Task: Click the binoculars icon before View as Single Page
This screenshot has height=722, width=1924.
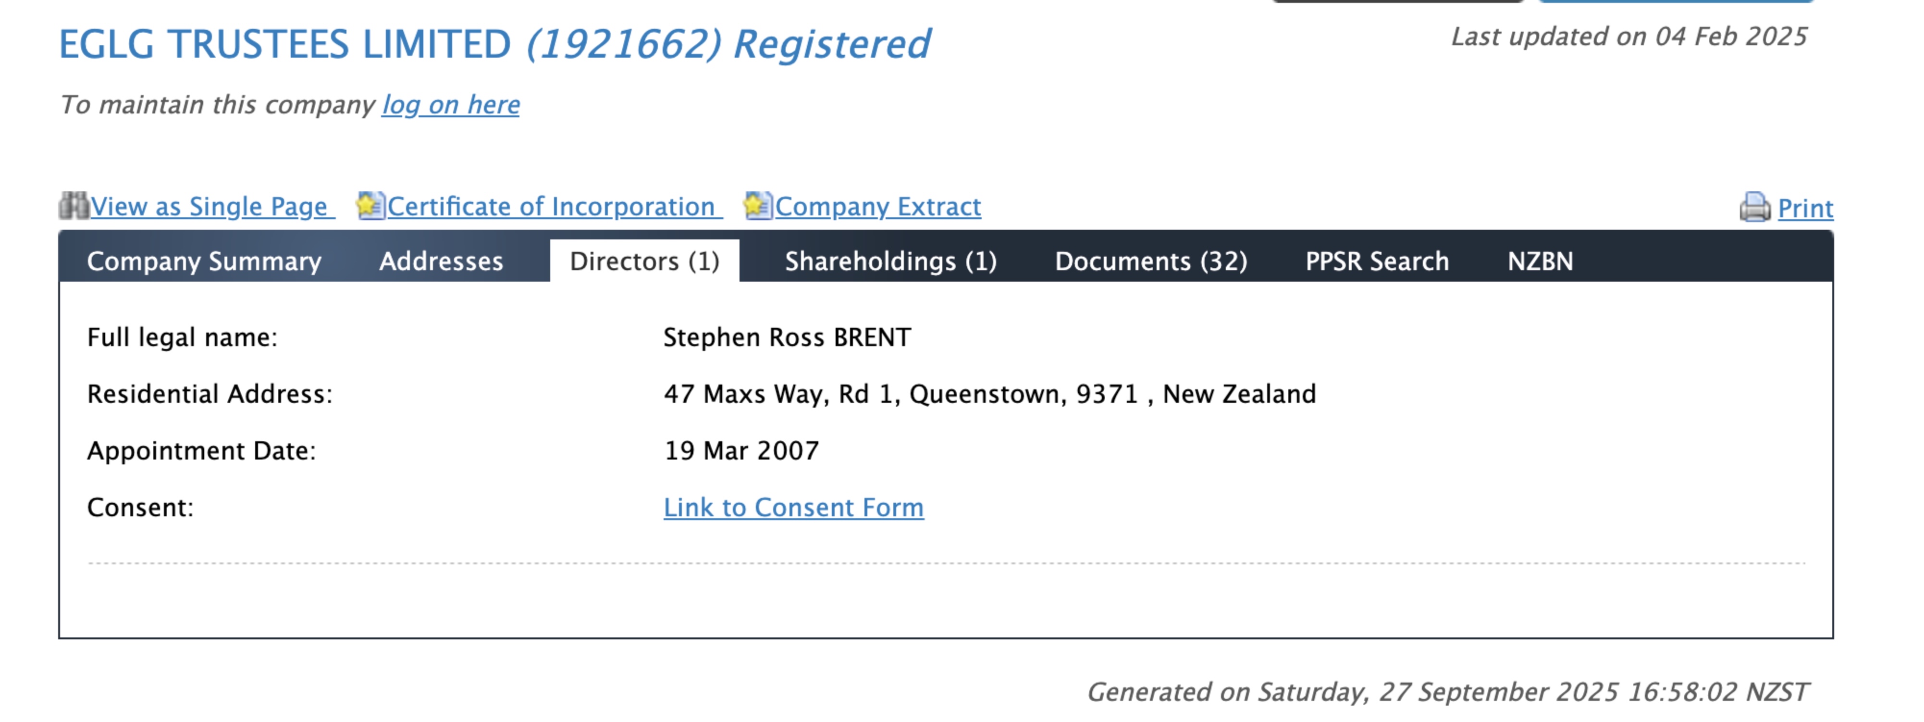Action: coord(73,206)
